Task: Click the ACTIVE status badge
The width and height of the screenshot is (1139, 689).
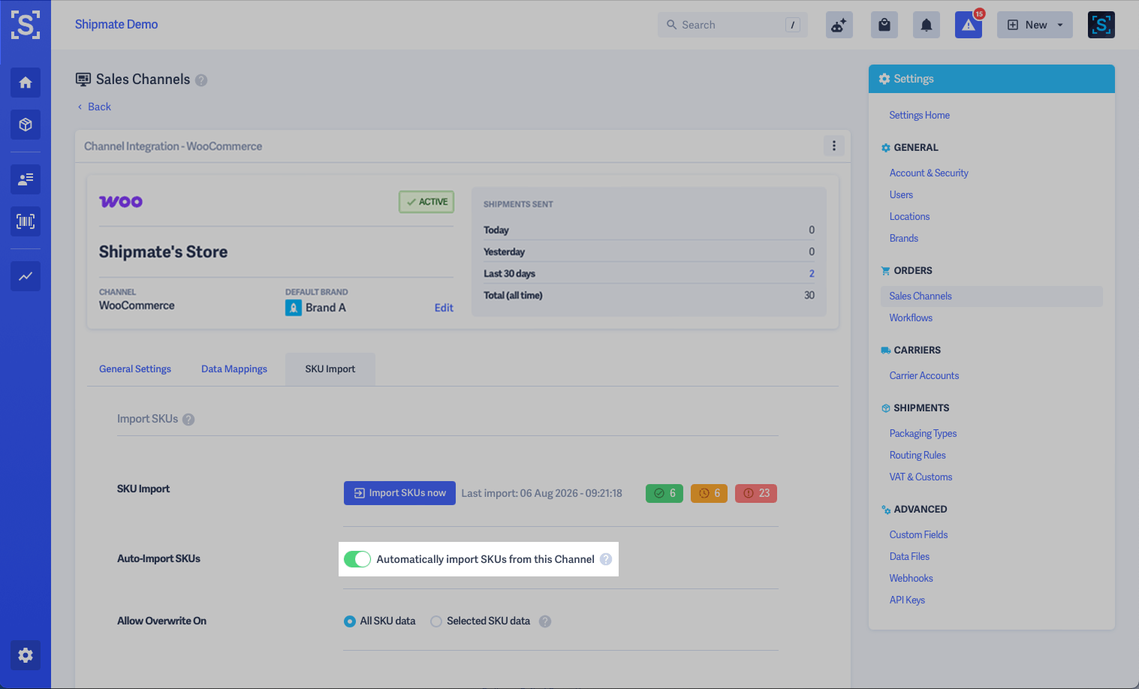Action: pos(426,202)
